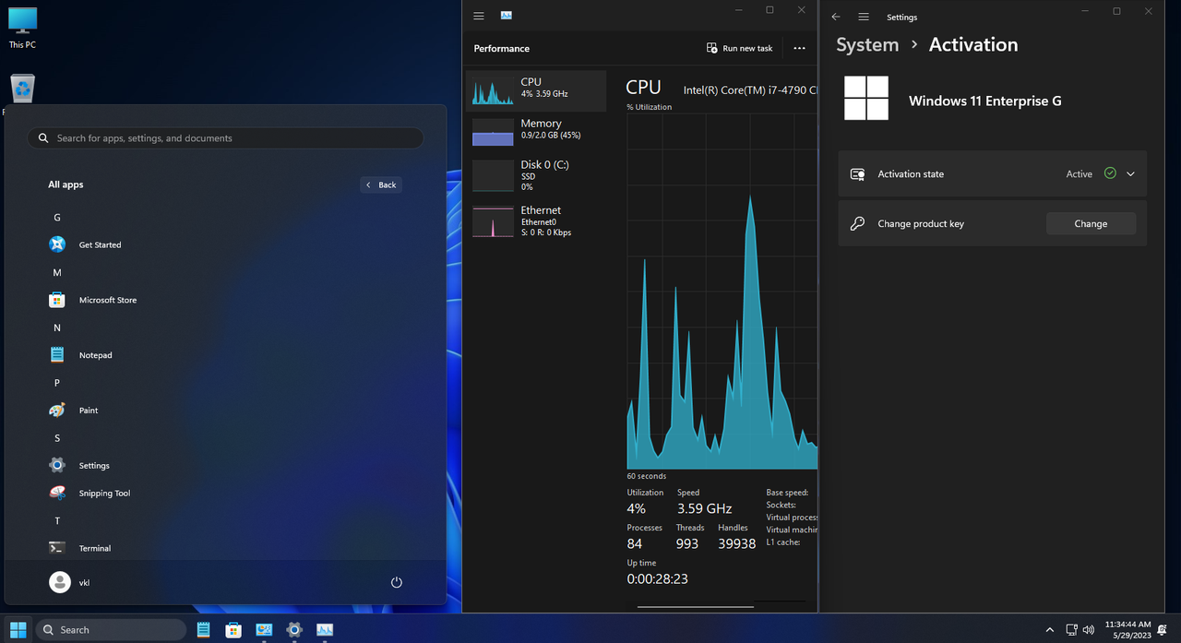Click the Handles value 39938
This screenshot has height=643, width=1181.
coord(737,544)
